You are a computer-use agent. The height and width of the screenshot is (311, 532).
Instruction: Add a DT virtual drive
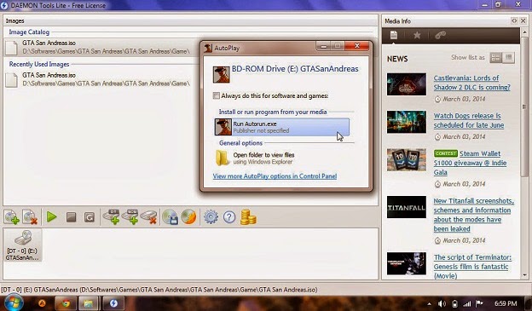point(112,217)
